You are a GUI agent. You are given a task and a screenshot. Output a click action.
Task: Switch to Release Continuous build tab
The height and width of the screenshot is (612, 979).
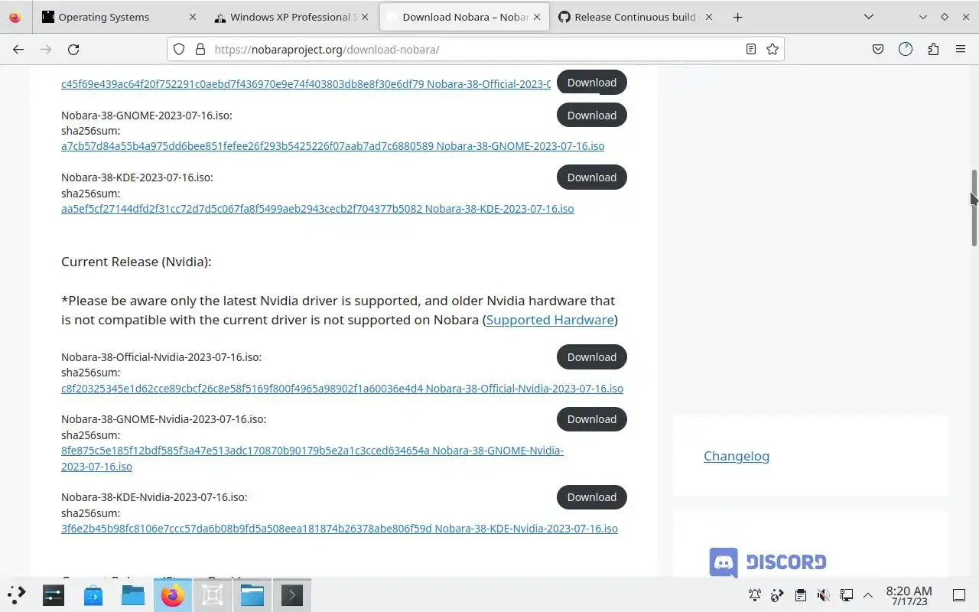coord(636,17)
